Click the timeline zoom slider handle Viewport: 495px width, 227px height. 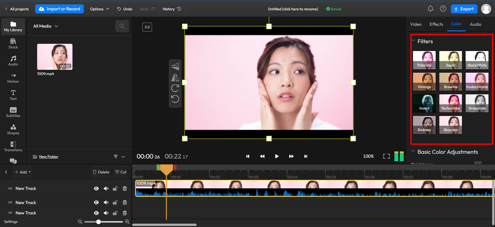[x=99, y=222]
